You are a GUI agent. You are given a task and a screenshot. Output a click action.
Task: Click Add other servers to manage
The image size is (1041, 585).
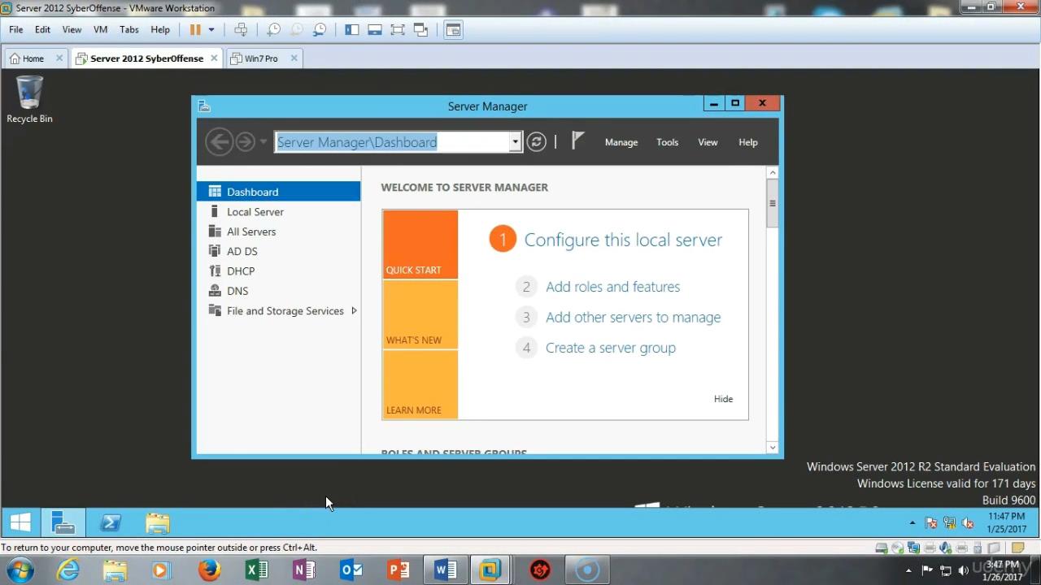tap(633, 318)
